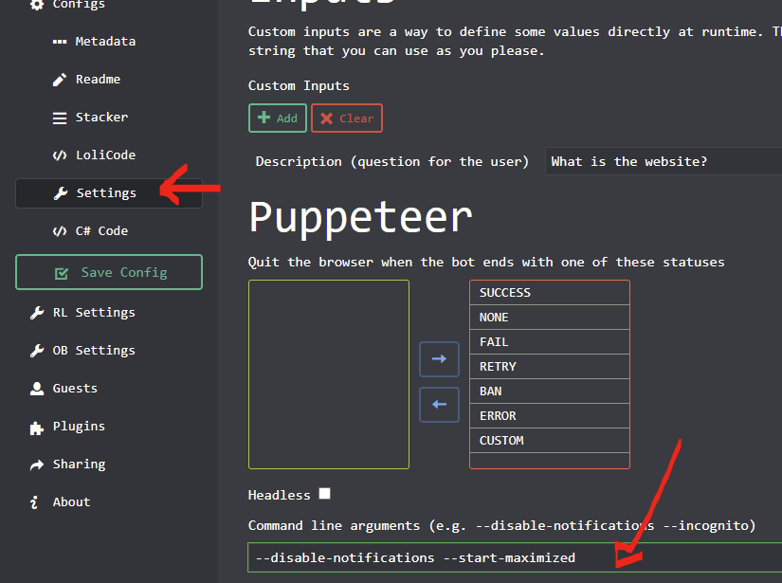This screenshot has height=583, width=782.
Task: Edit the 'What is the website?' description field
Action: [x=664, y=161]
